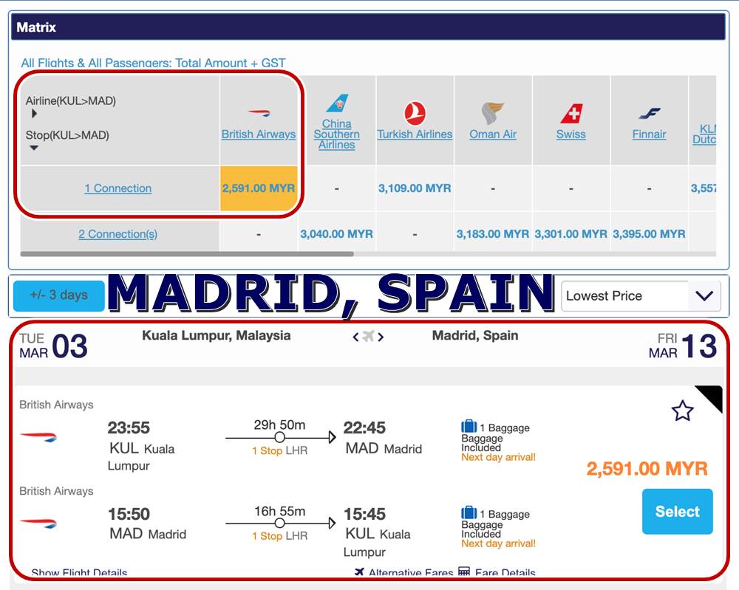Image resolution: width=739 pixels, height=590 pixels.
Task: Favorite the flight with star icon
Action: click(x=682, y=411)
